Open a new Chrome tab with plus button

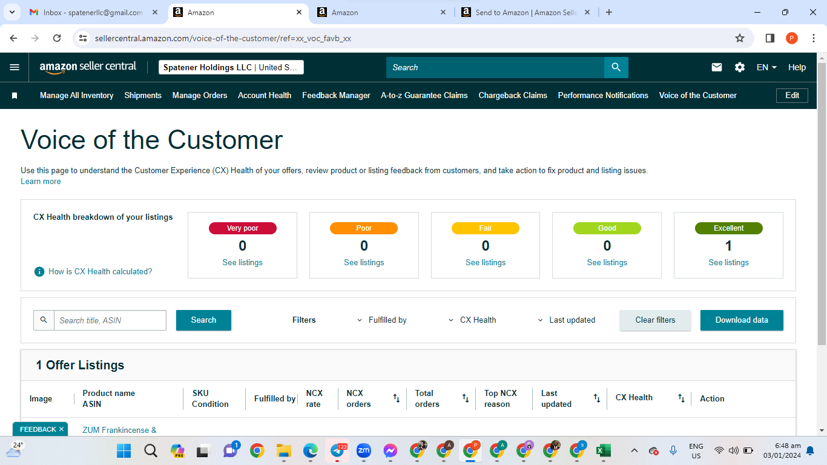coord(609,12)
